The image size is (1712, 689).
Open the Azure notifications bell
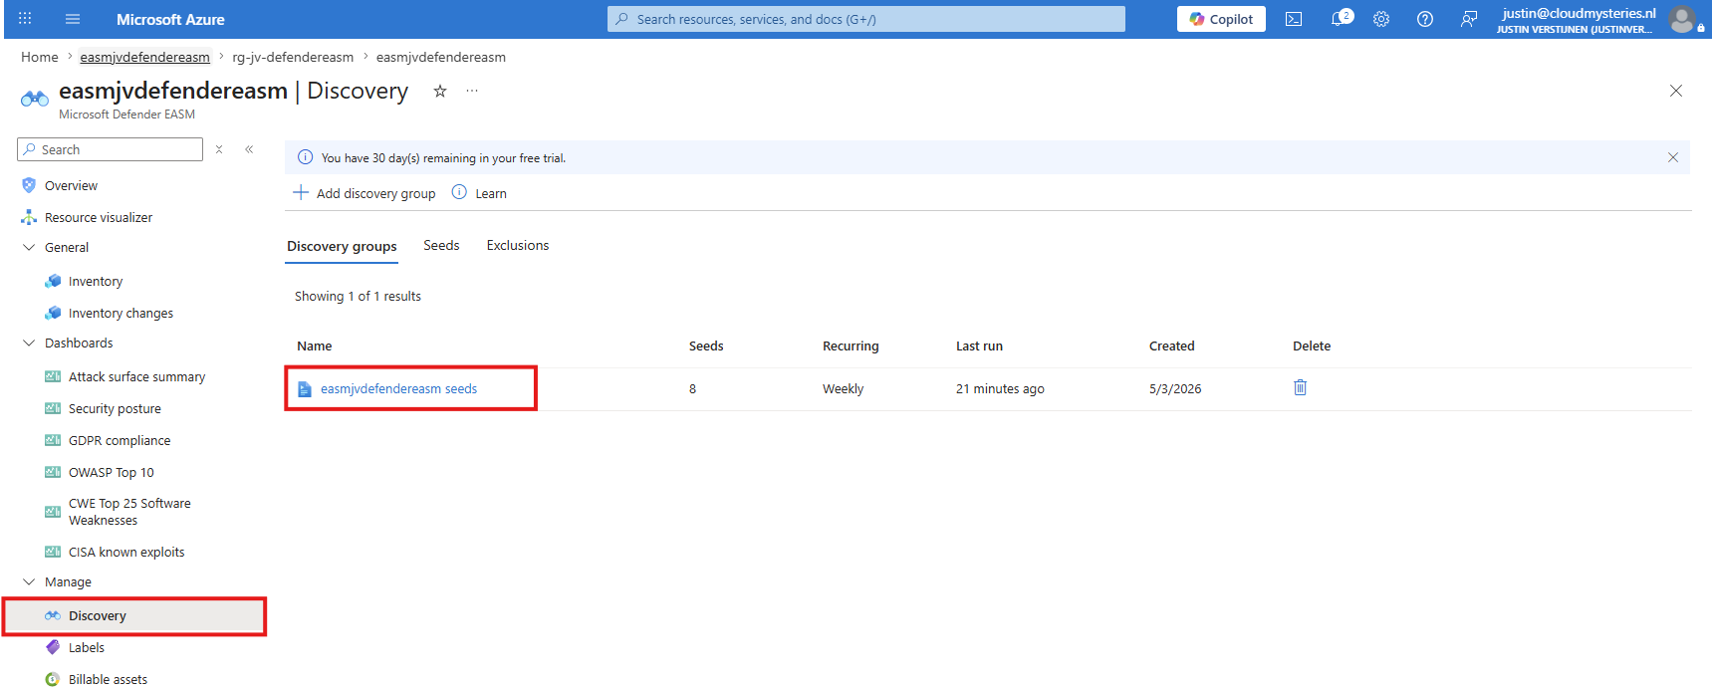coord(1341,19)
